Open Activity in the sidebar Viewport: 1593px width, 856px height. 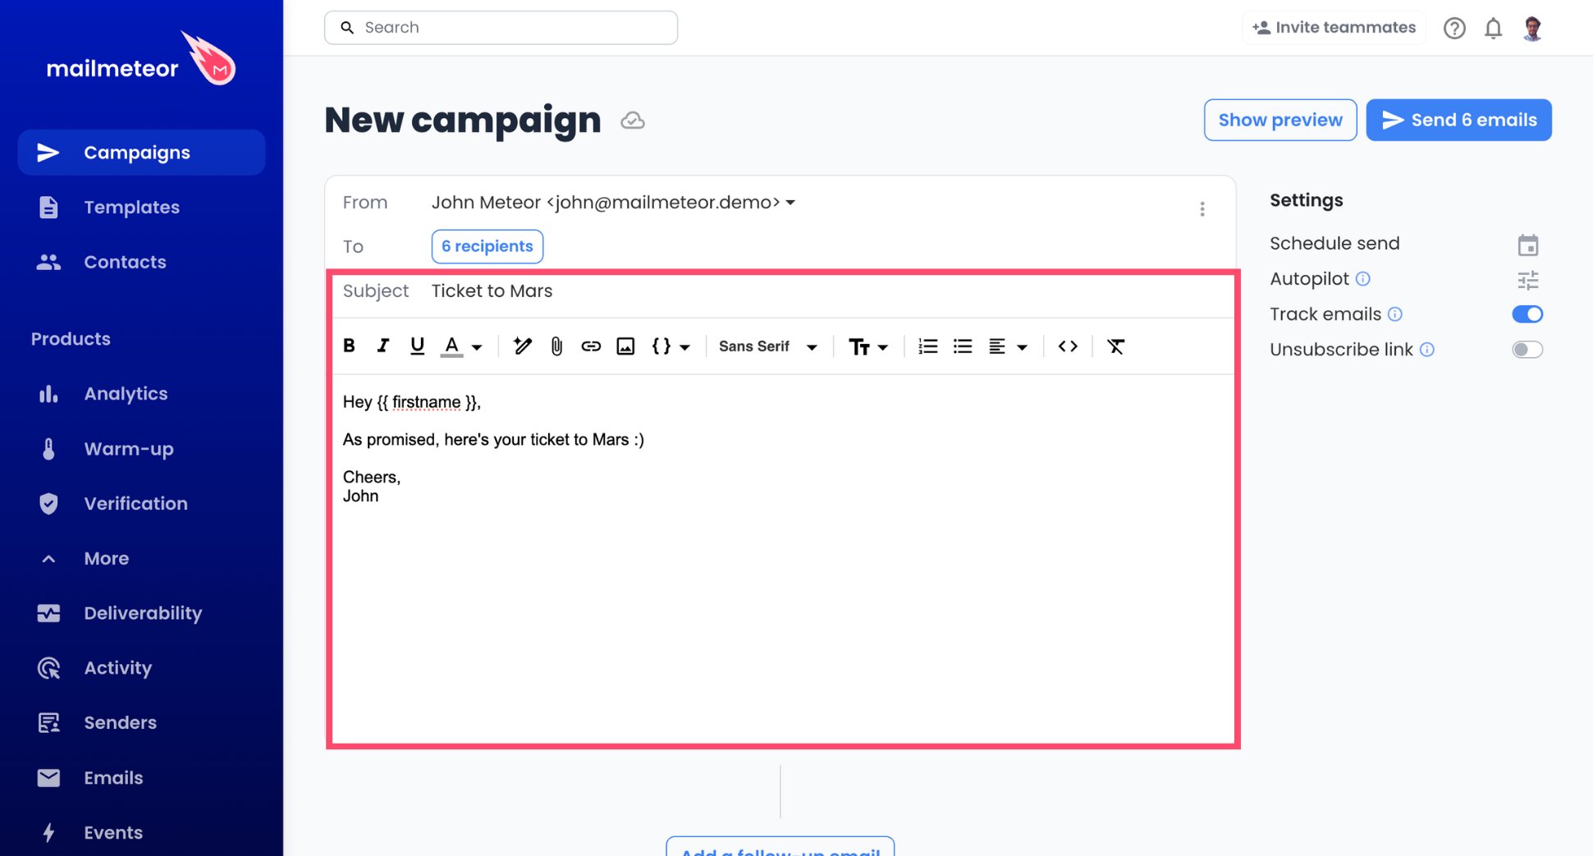141,668
